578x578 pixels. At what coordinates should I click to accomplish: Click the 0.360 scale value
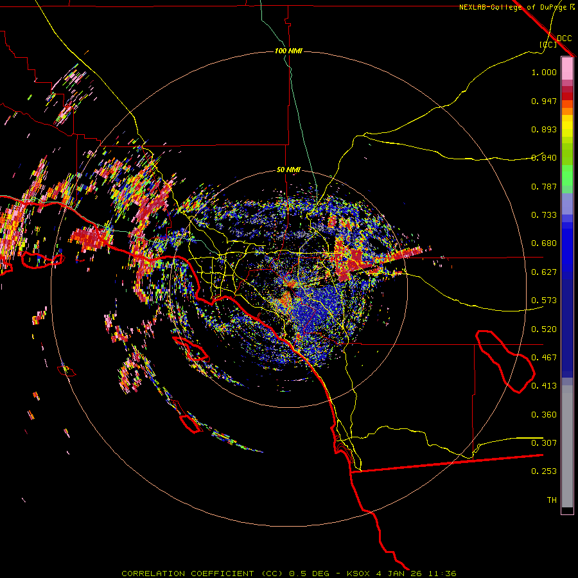coord(544,415)
